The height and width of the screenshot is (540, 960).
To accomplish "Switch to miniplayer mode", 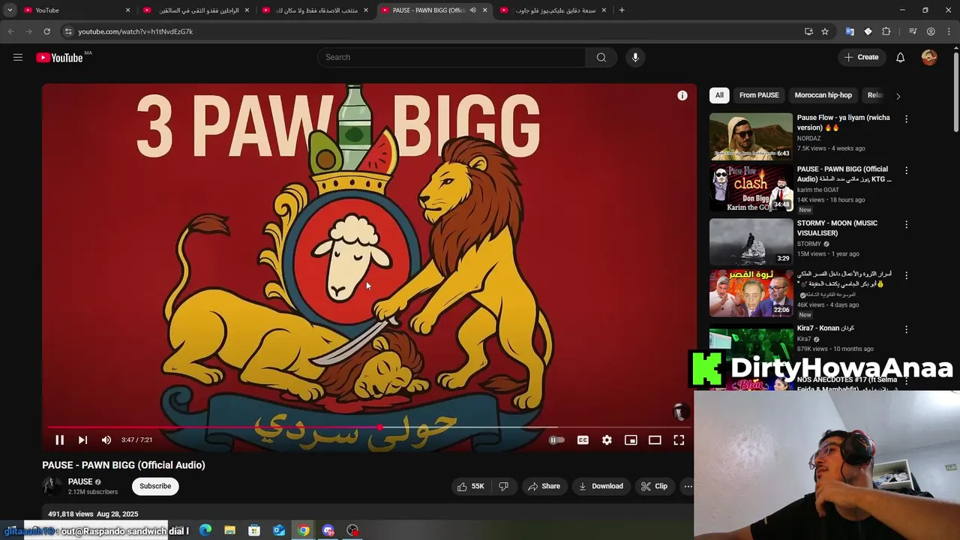I will [631, 440].
